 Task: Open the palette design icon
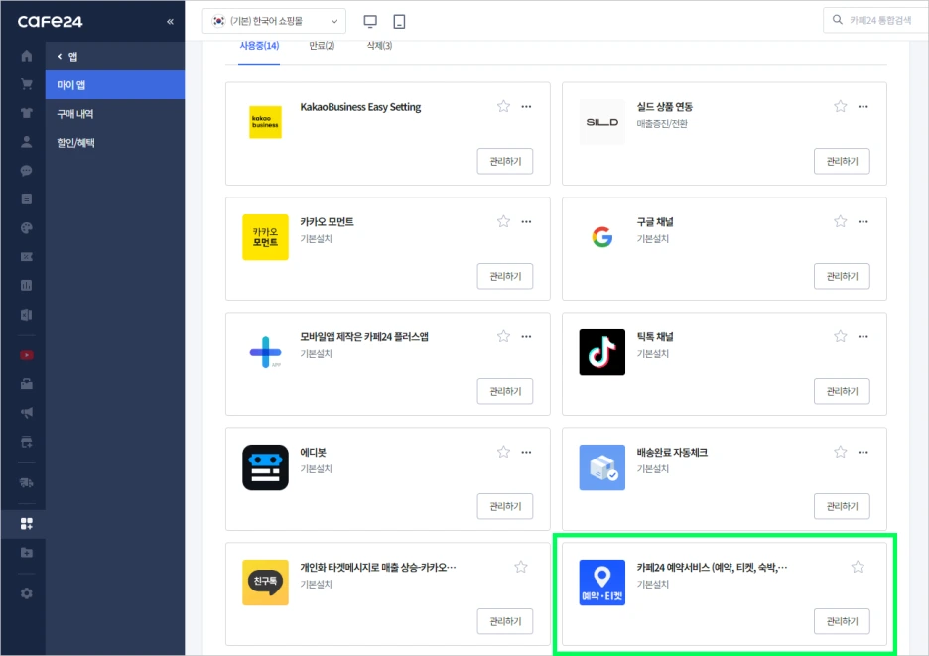[26, 228]
